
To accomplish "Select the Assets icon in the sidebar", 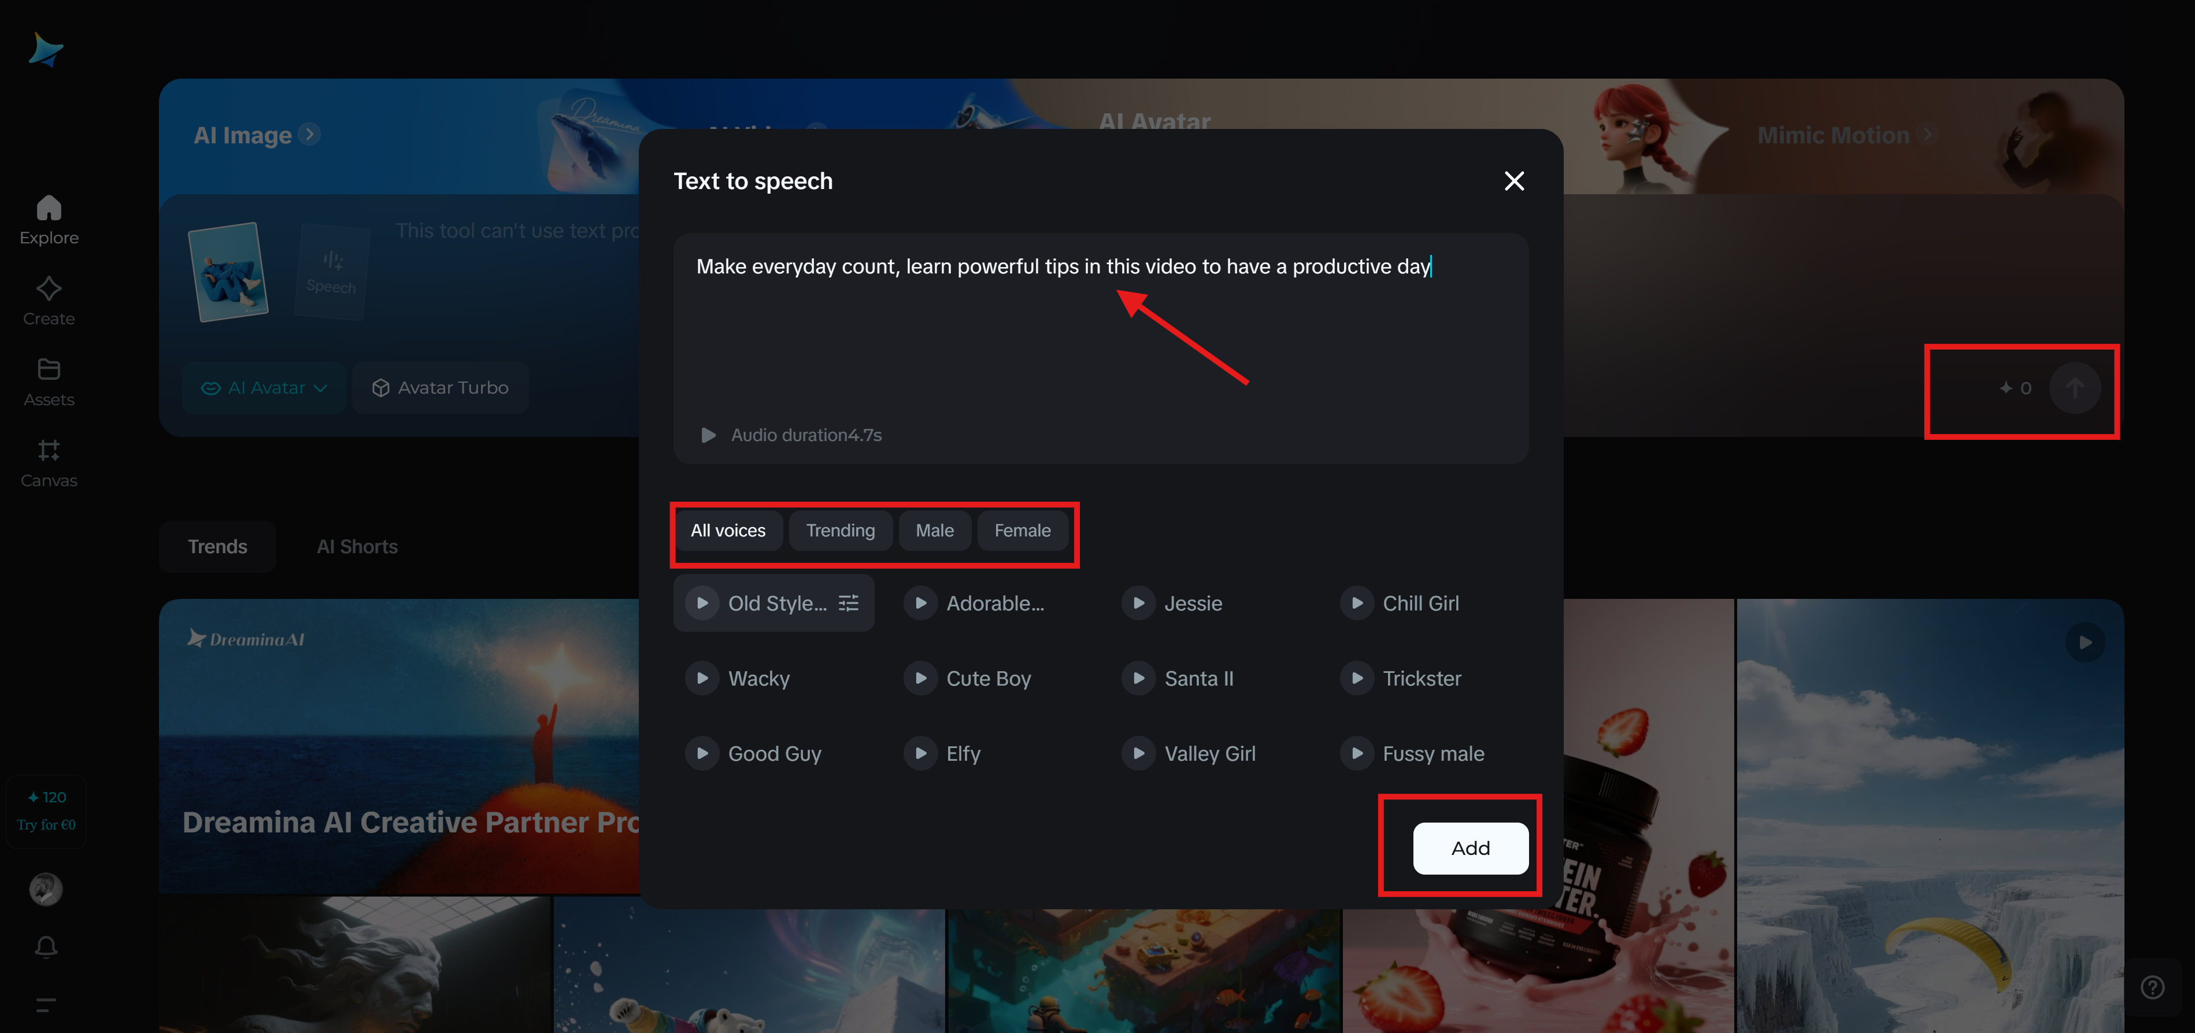I will point(48,381).
